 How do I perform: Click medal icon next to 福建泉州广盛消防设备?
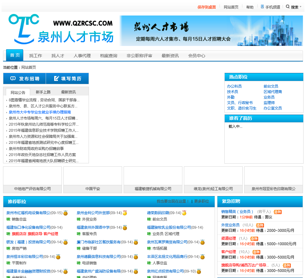click(136, 271)
